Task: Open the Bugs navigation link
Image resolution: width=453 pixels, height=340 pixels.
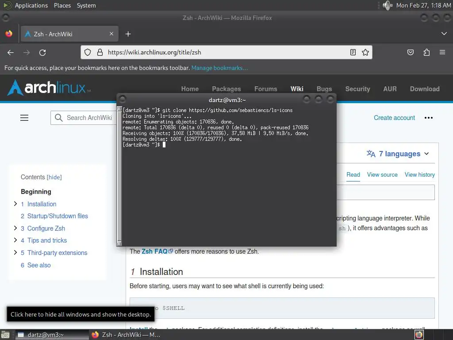Action: (324, 89)
